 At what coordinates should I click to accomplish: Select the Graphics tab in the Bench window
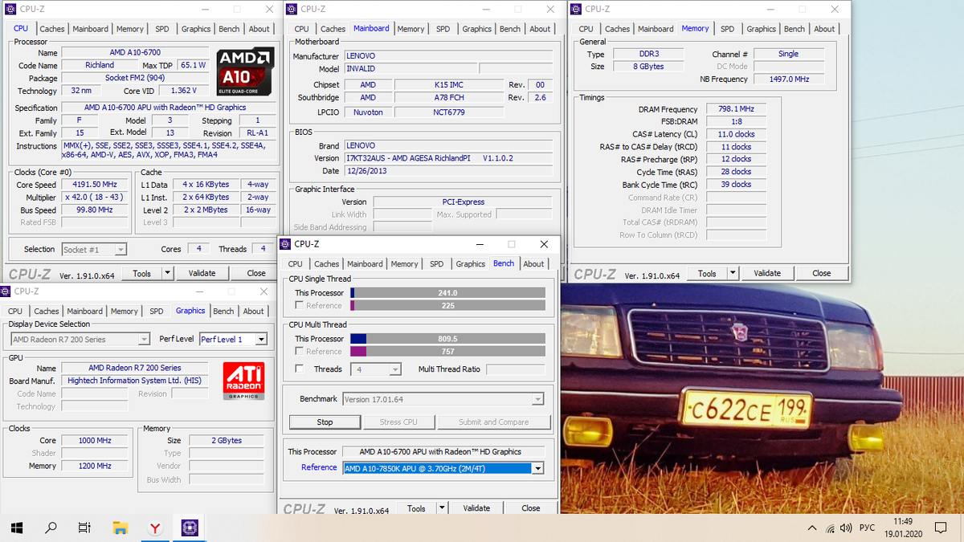(x=471, y=264)
